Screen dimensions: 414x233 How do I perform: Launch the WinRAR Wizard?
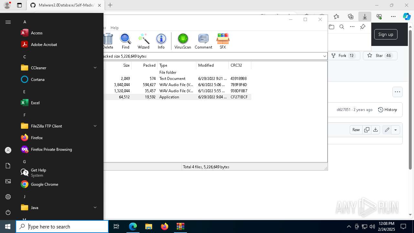pyautogui.click(x=143, y=41)
